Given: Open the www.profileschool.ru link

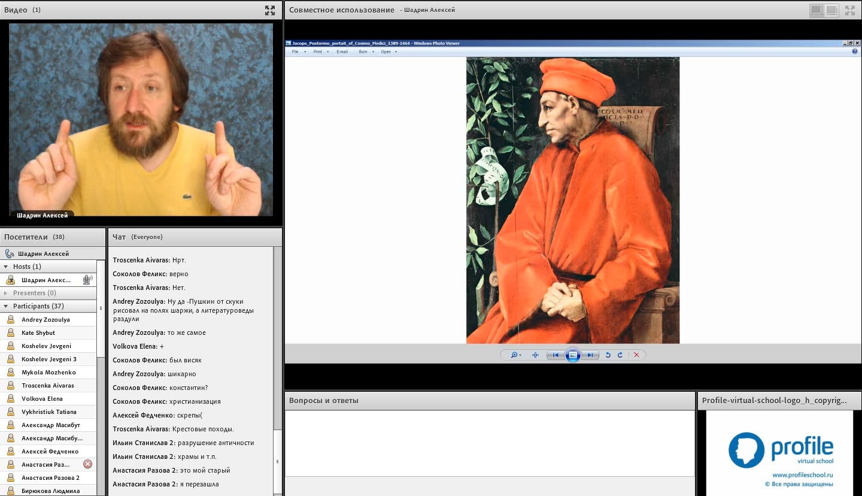Looking at the screenshot, I should (x=803, y=475).
